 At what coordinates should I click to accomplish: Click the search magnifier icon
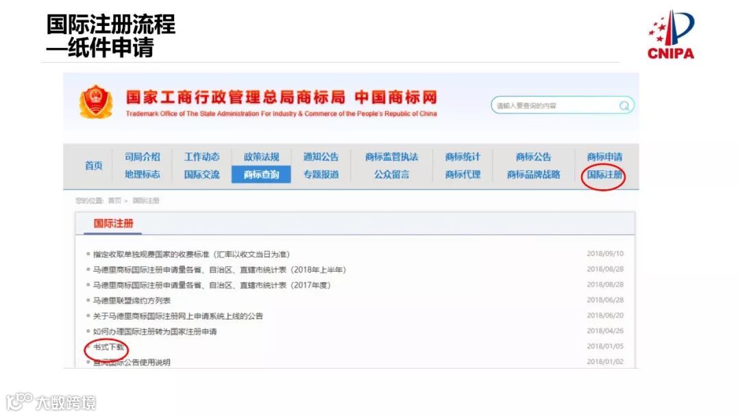pos(624,105)
